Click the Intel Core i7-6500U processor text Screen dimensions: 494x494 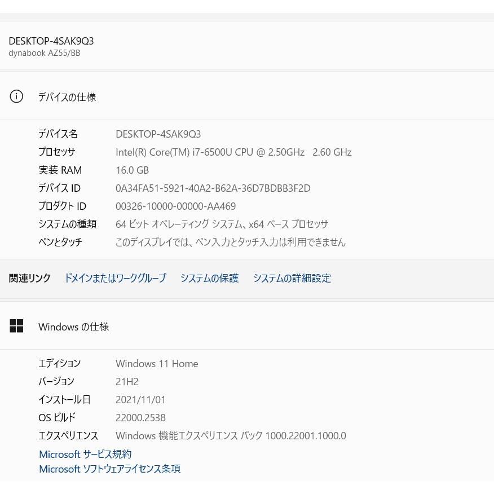pos(233,152)
